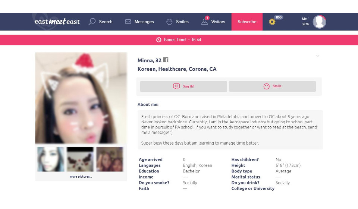Image resolution: width=358 pixels, height=209 pixels.
Task: Open the Me account dropdown
Action: click(x=305, y=21)
